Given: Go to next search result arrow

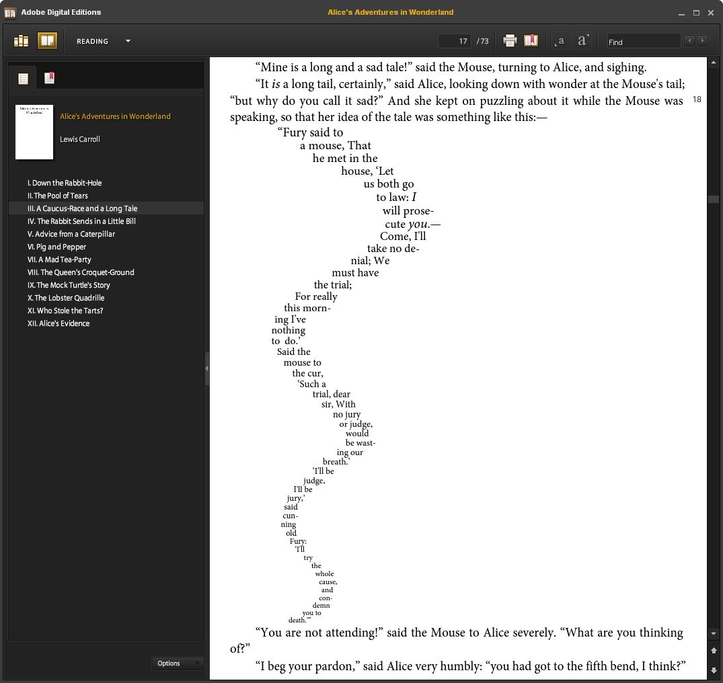Looking at the screenshot, I should (x=702, y=41).
